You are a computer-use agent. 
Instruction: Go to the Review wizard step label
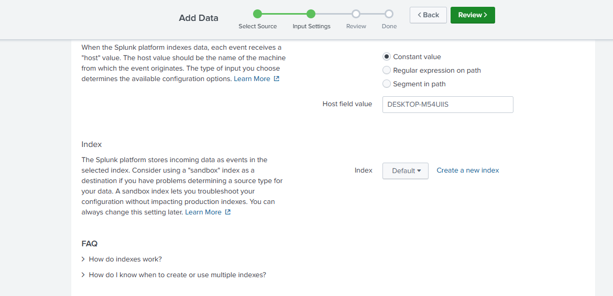[356, 26]
